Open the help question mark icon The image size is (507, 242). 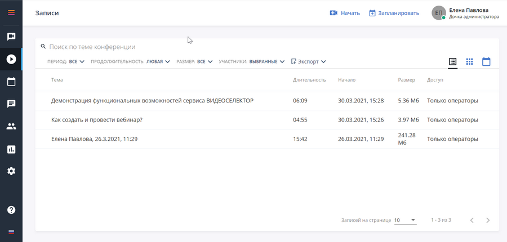coord(11,210)
